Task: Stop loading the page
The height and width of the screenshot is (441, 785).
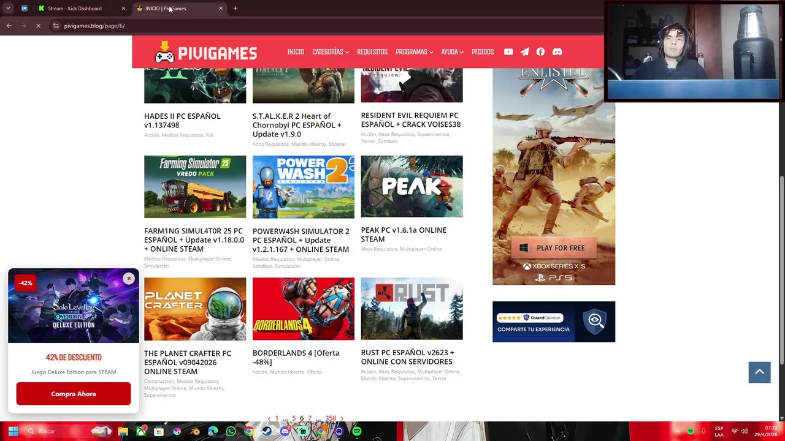Action: [x=38, y=26]
